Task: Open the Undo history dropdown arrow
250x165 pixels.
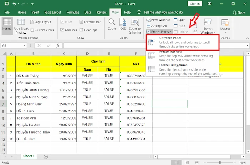Action: 18,4
